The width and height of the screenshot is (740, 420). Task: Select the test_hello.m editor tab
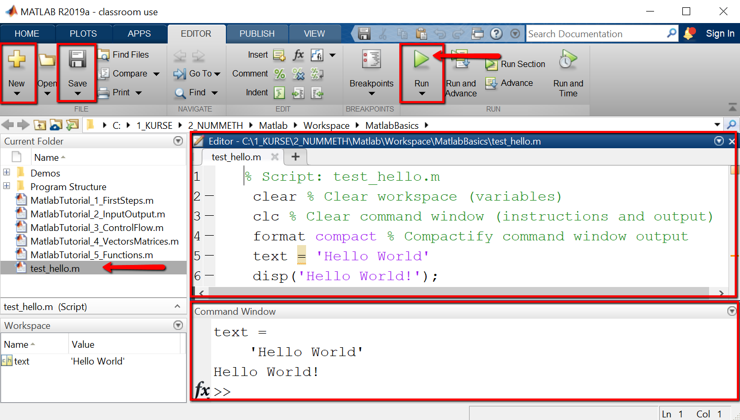236,157
